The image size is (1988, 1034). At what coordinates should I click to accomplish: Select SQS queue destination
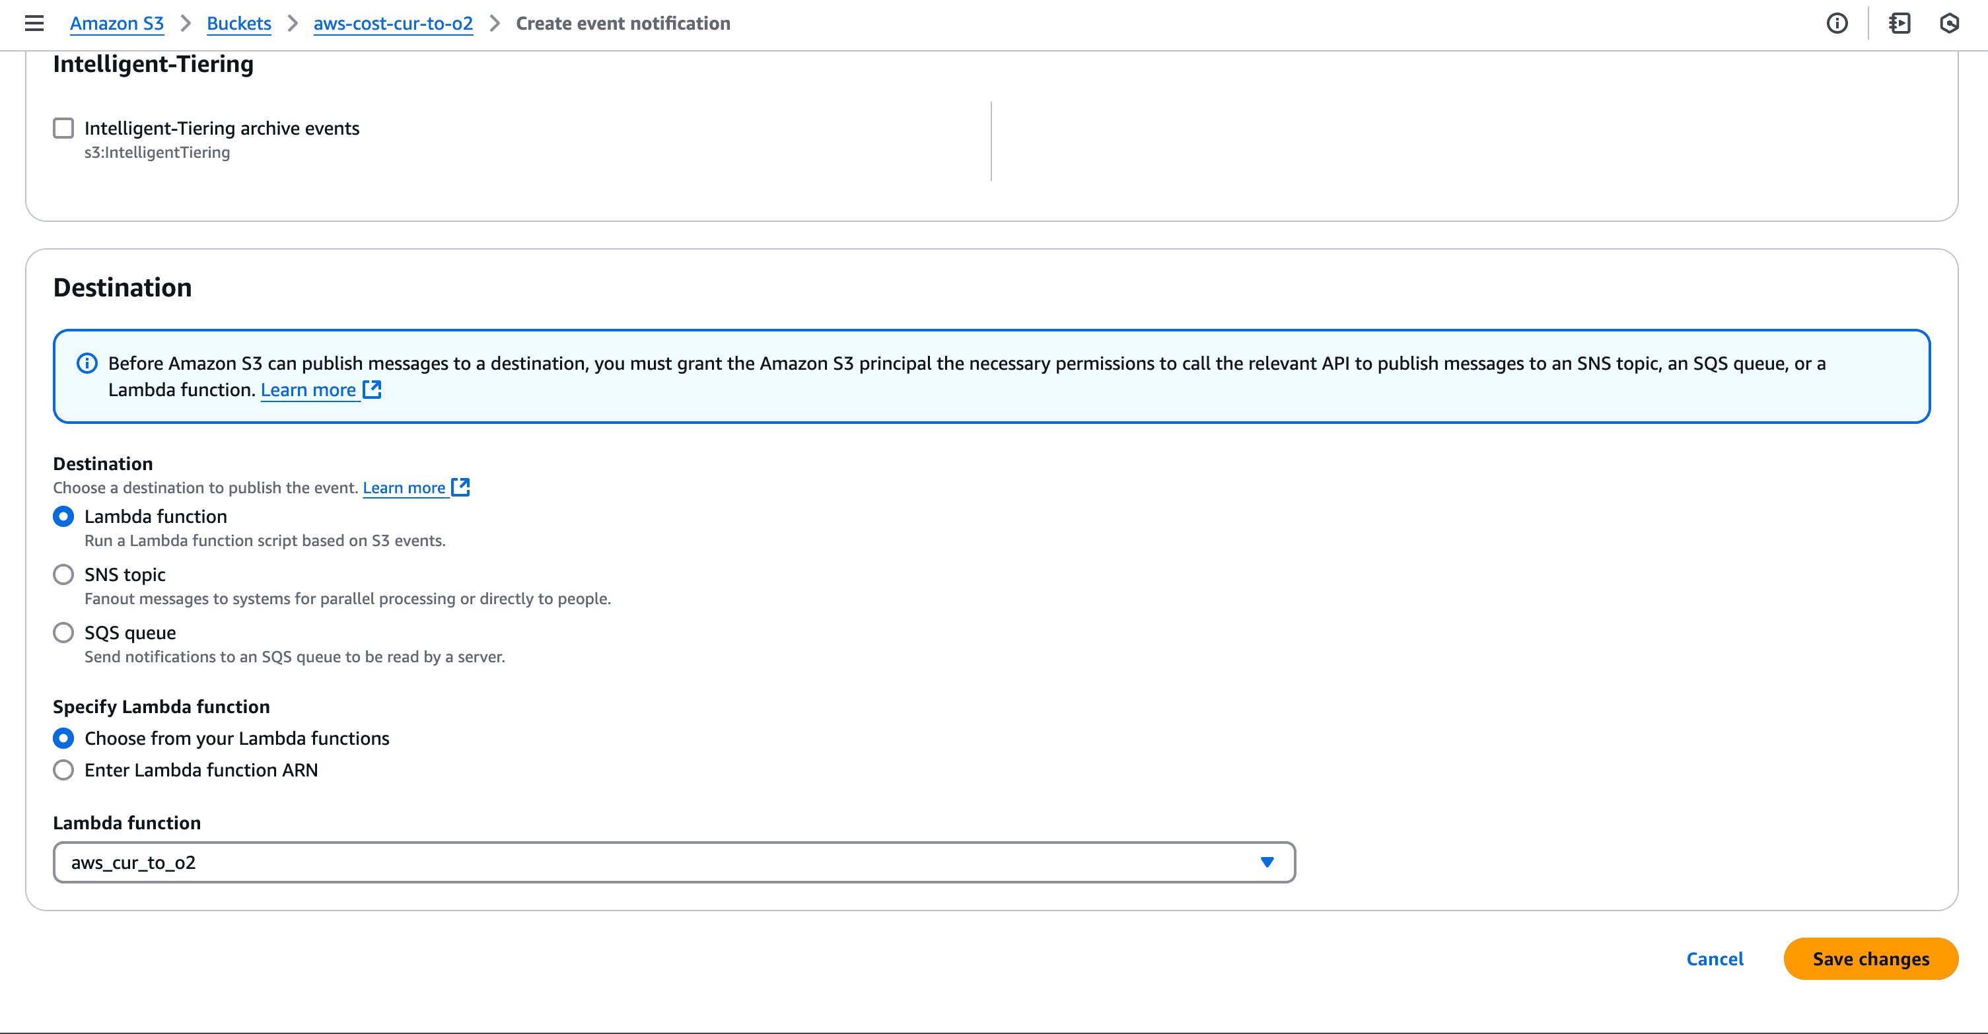point(63,633)
